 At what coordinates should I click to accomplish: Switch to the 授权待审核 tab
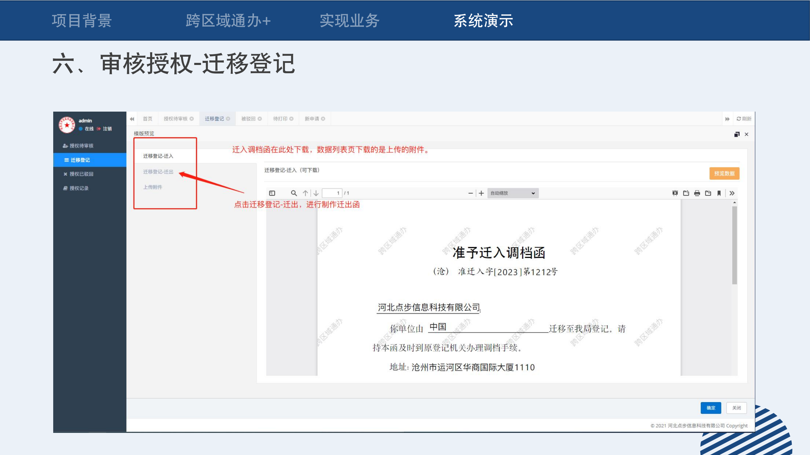tap(176, 119)
